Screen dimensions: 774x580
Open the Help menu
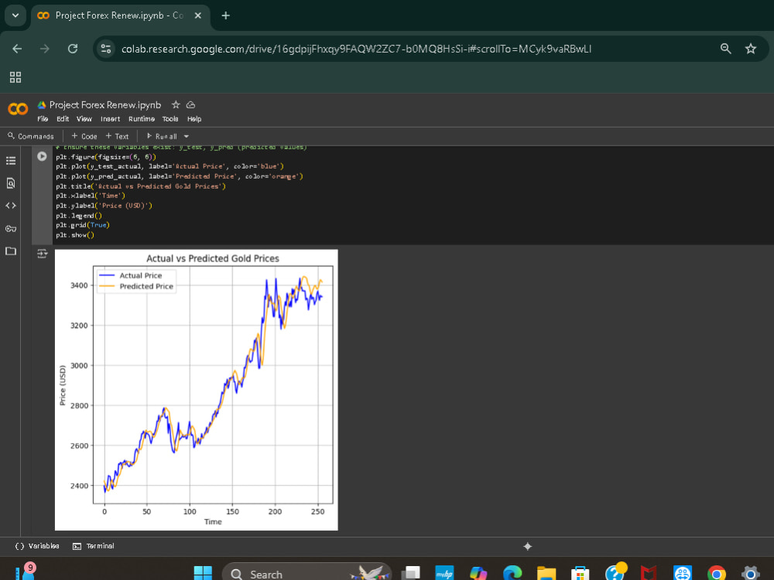coord(194,119)
